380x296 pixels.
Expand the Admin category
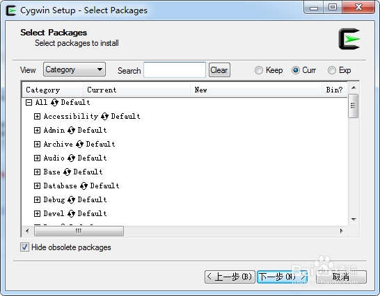tap(37, 131)
